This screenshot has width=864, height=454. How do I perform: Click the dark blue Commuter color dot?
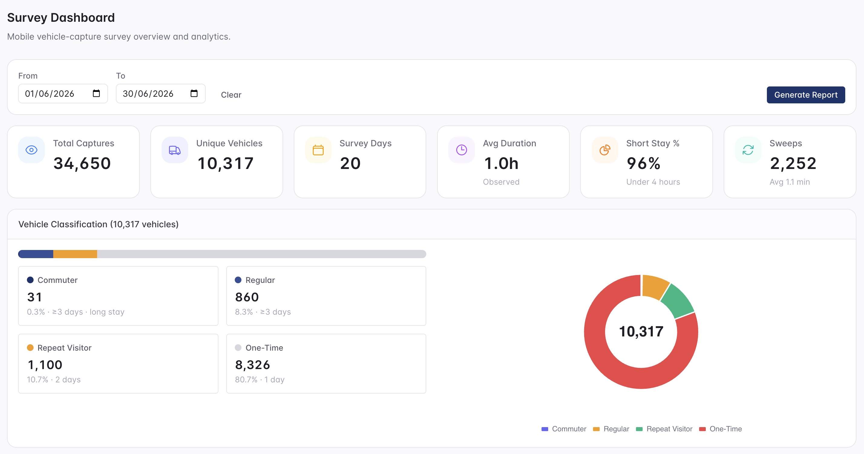[x=30, y=280]
